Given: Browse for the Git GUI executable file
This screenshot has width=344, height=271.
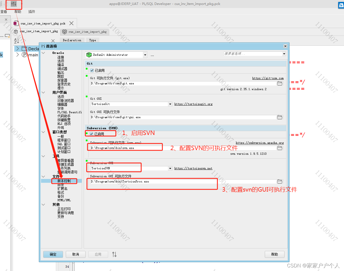Looking at the screenshot, I should 280,117.
